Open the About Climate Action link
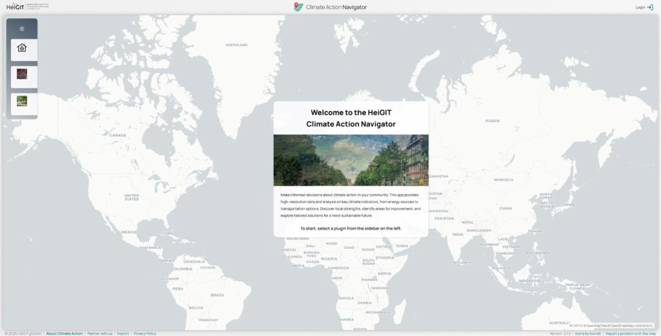 tap(65, 333)
